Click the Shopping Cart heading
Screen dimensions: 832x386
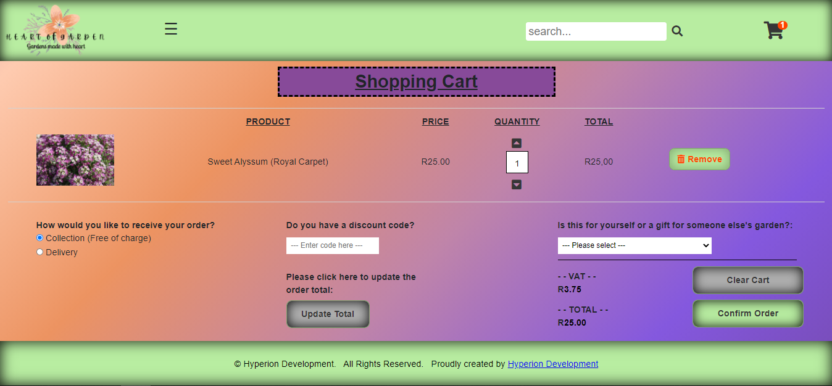[417, 81]
